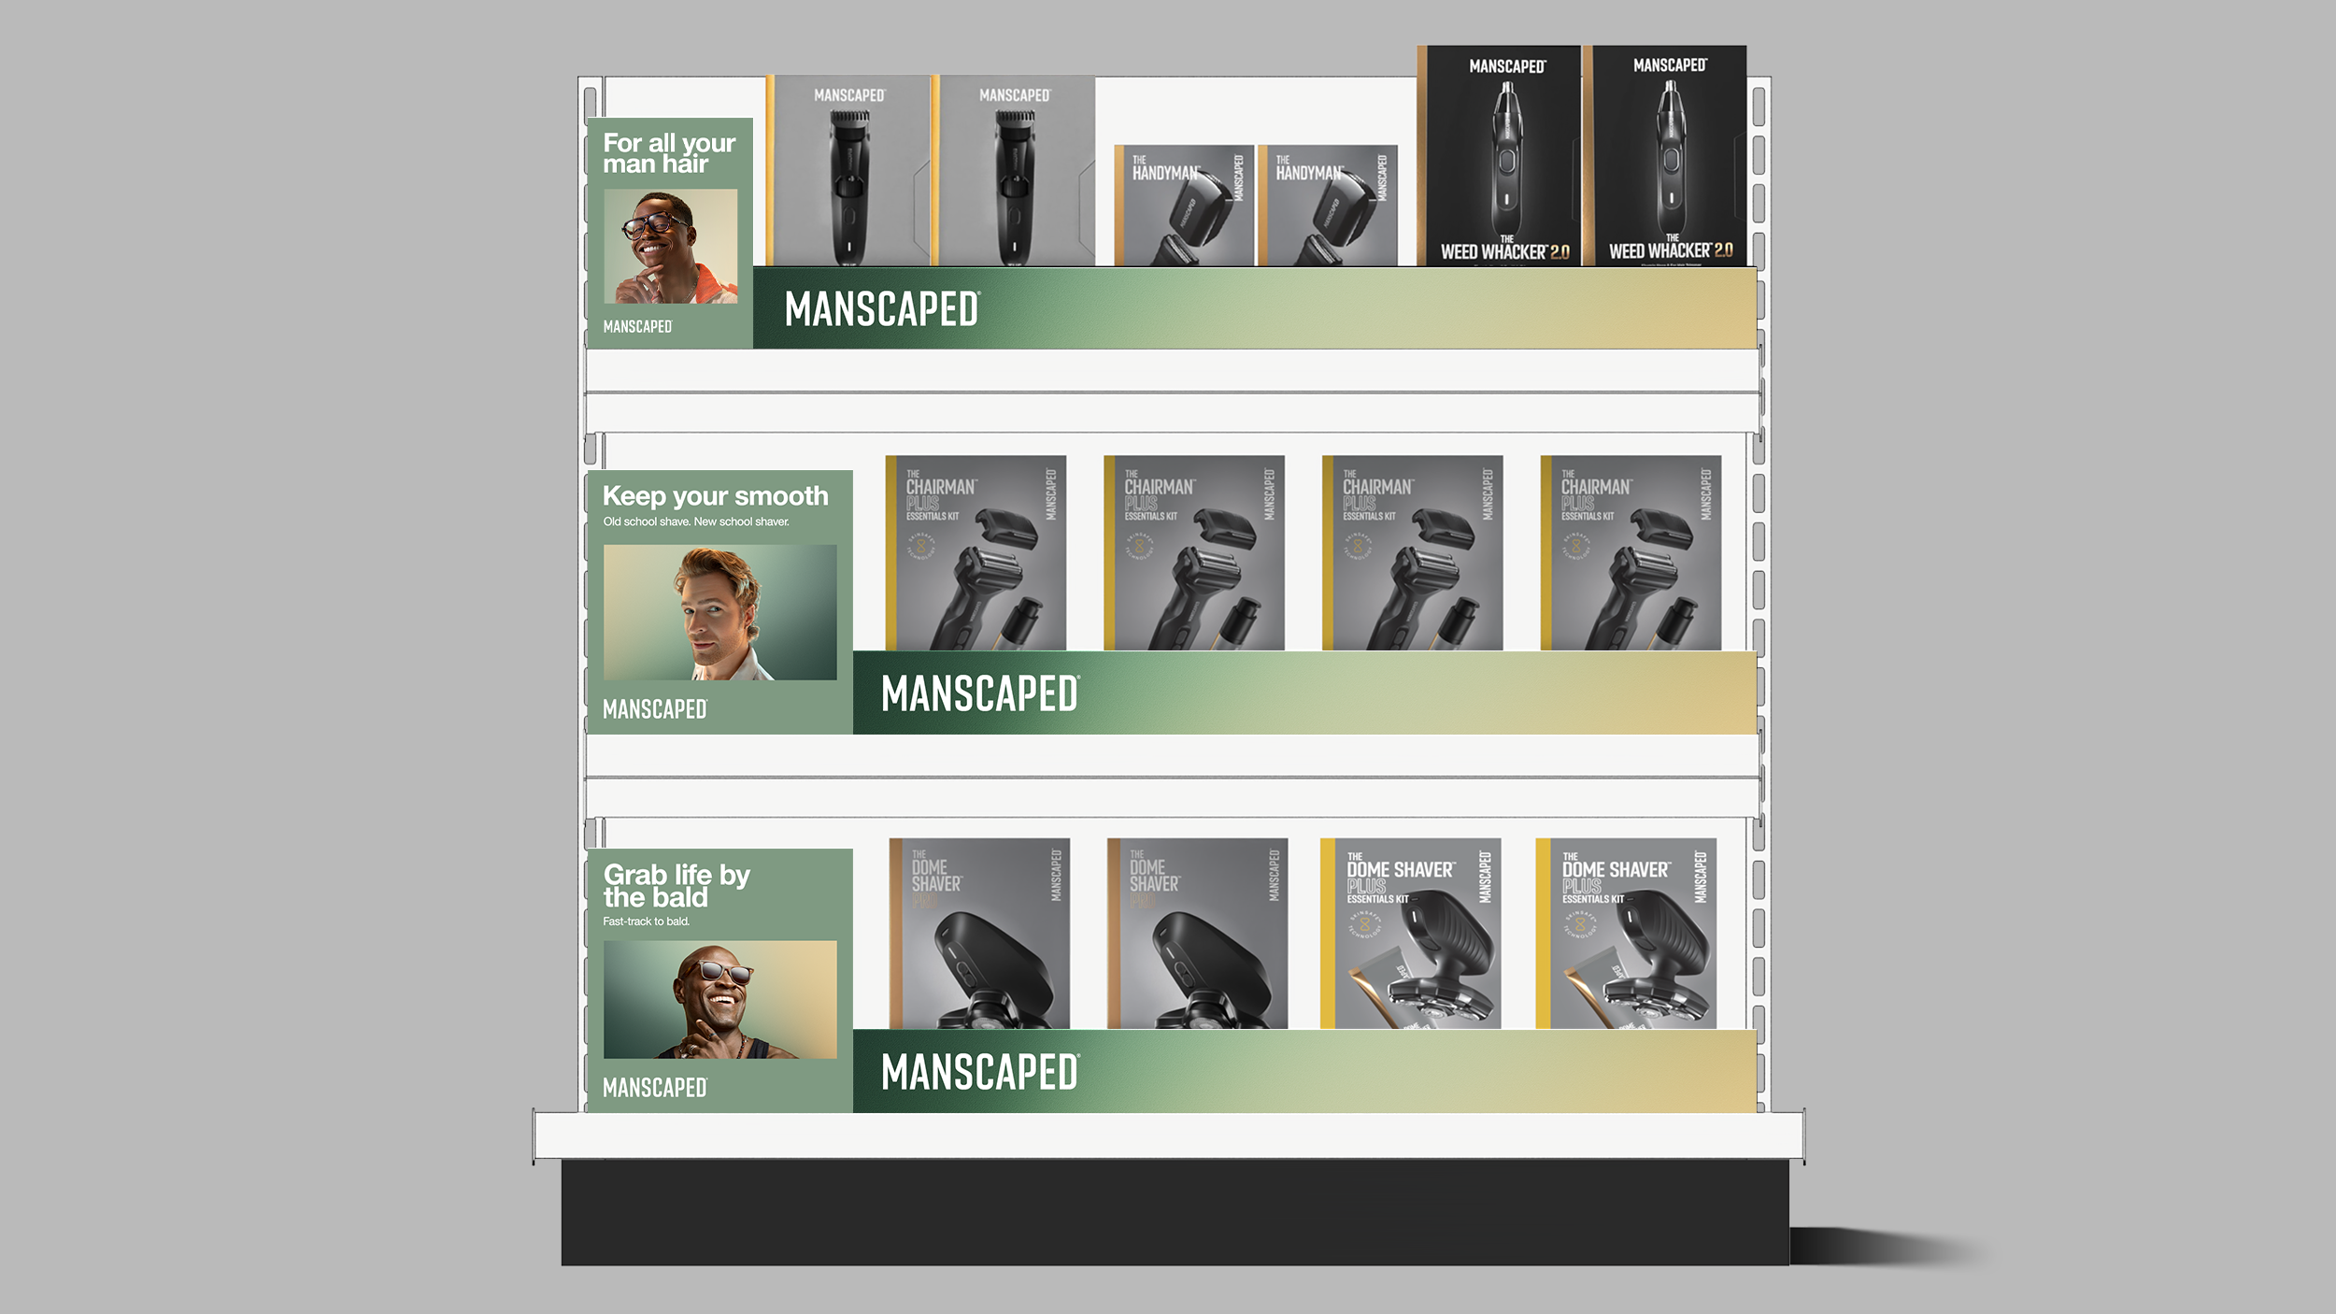Select the leftmost grey trimmer box on the top shelf
This screenshot has height=1314, width=2336.
click(848, 171)
